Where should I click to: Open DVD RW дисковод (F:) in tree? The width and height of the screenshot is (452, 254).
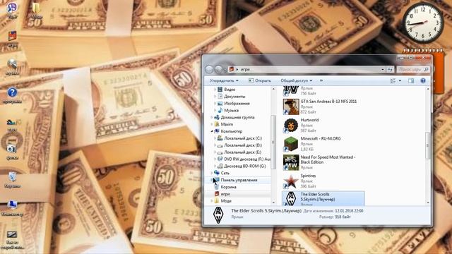coord(244,159)
